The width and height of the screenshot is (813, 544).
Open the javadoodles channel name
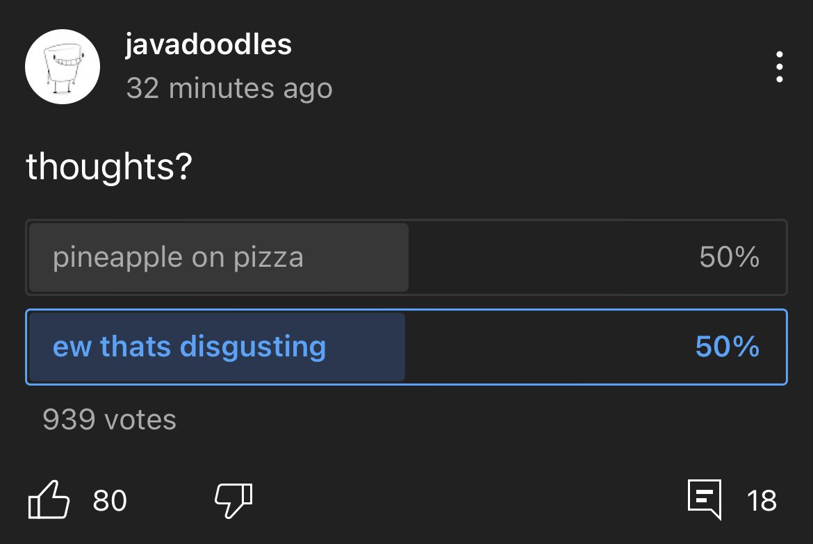(208, 46)
